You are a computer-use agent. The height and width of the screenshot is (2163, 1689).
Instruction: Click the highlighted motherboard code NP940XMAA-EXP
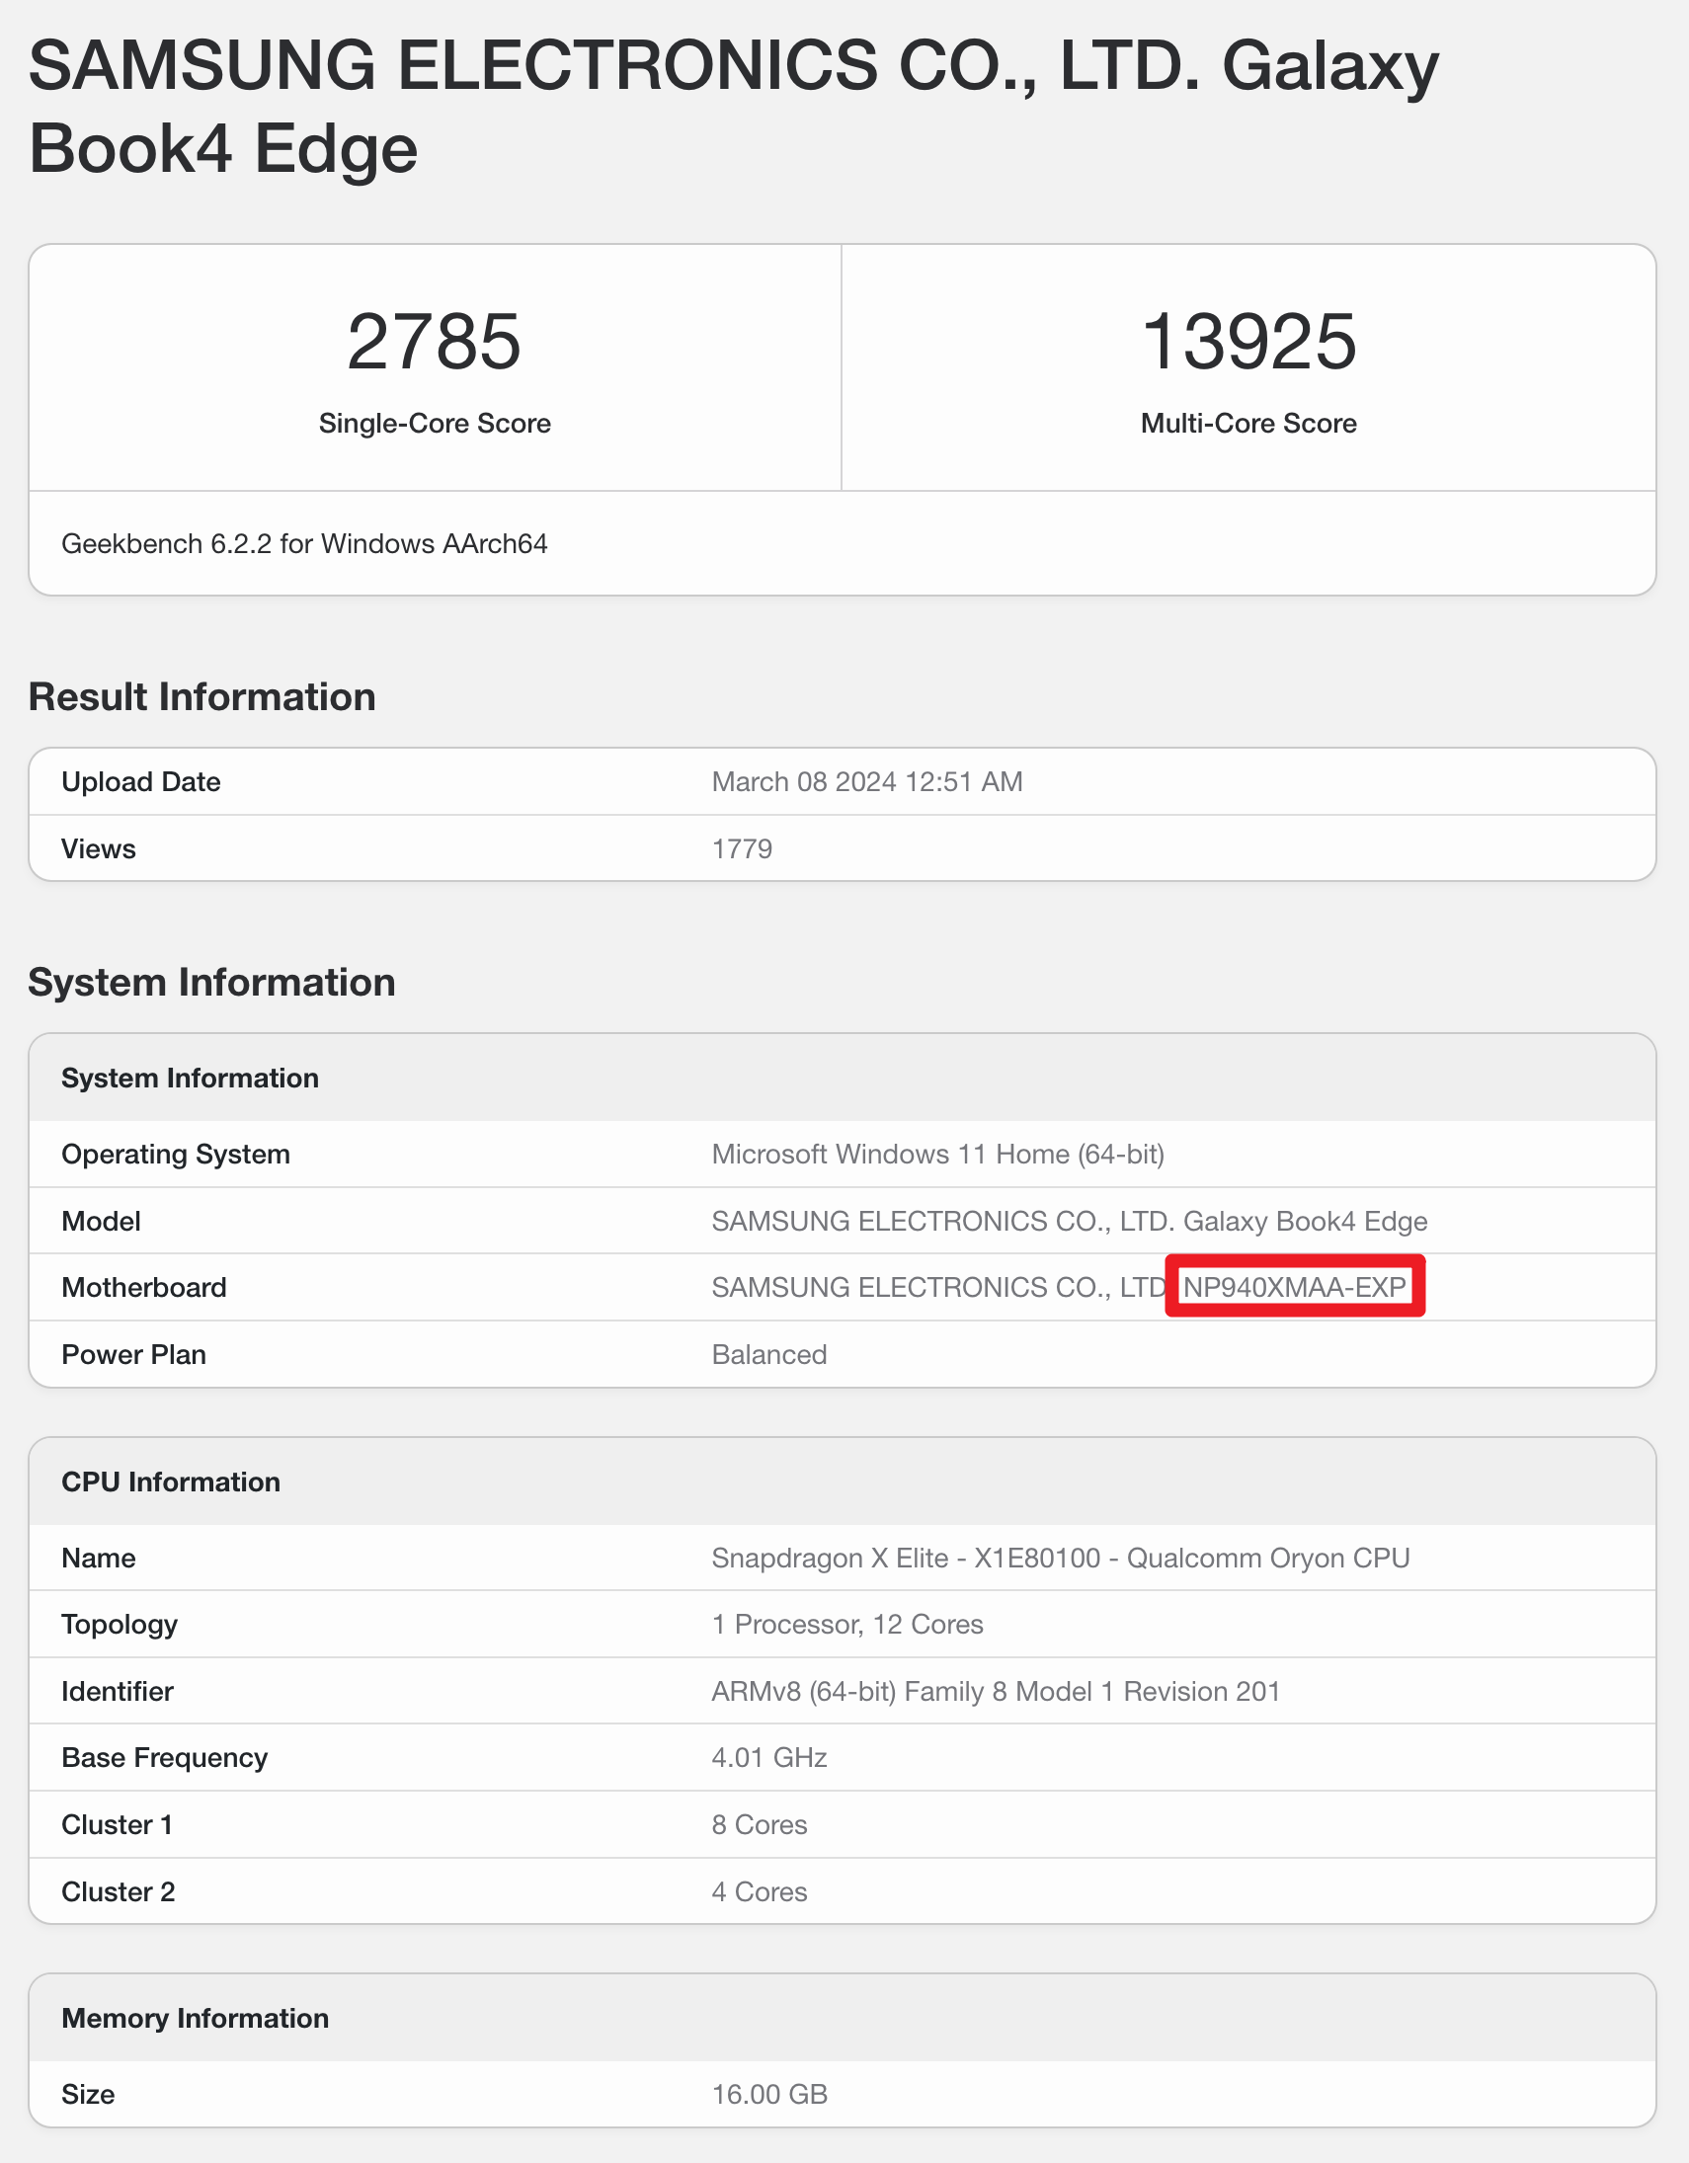pos(1294,1287)
